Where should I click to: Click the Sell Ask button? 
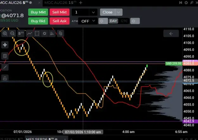(60, 21)
